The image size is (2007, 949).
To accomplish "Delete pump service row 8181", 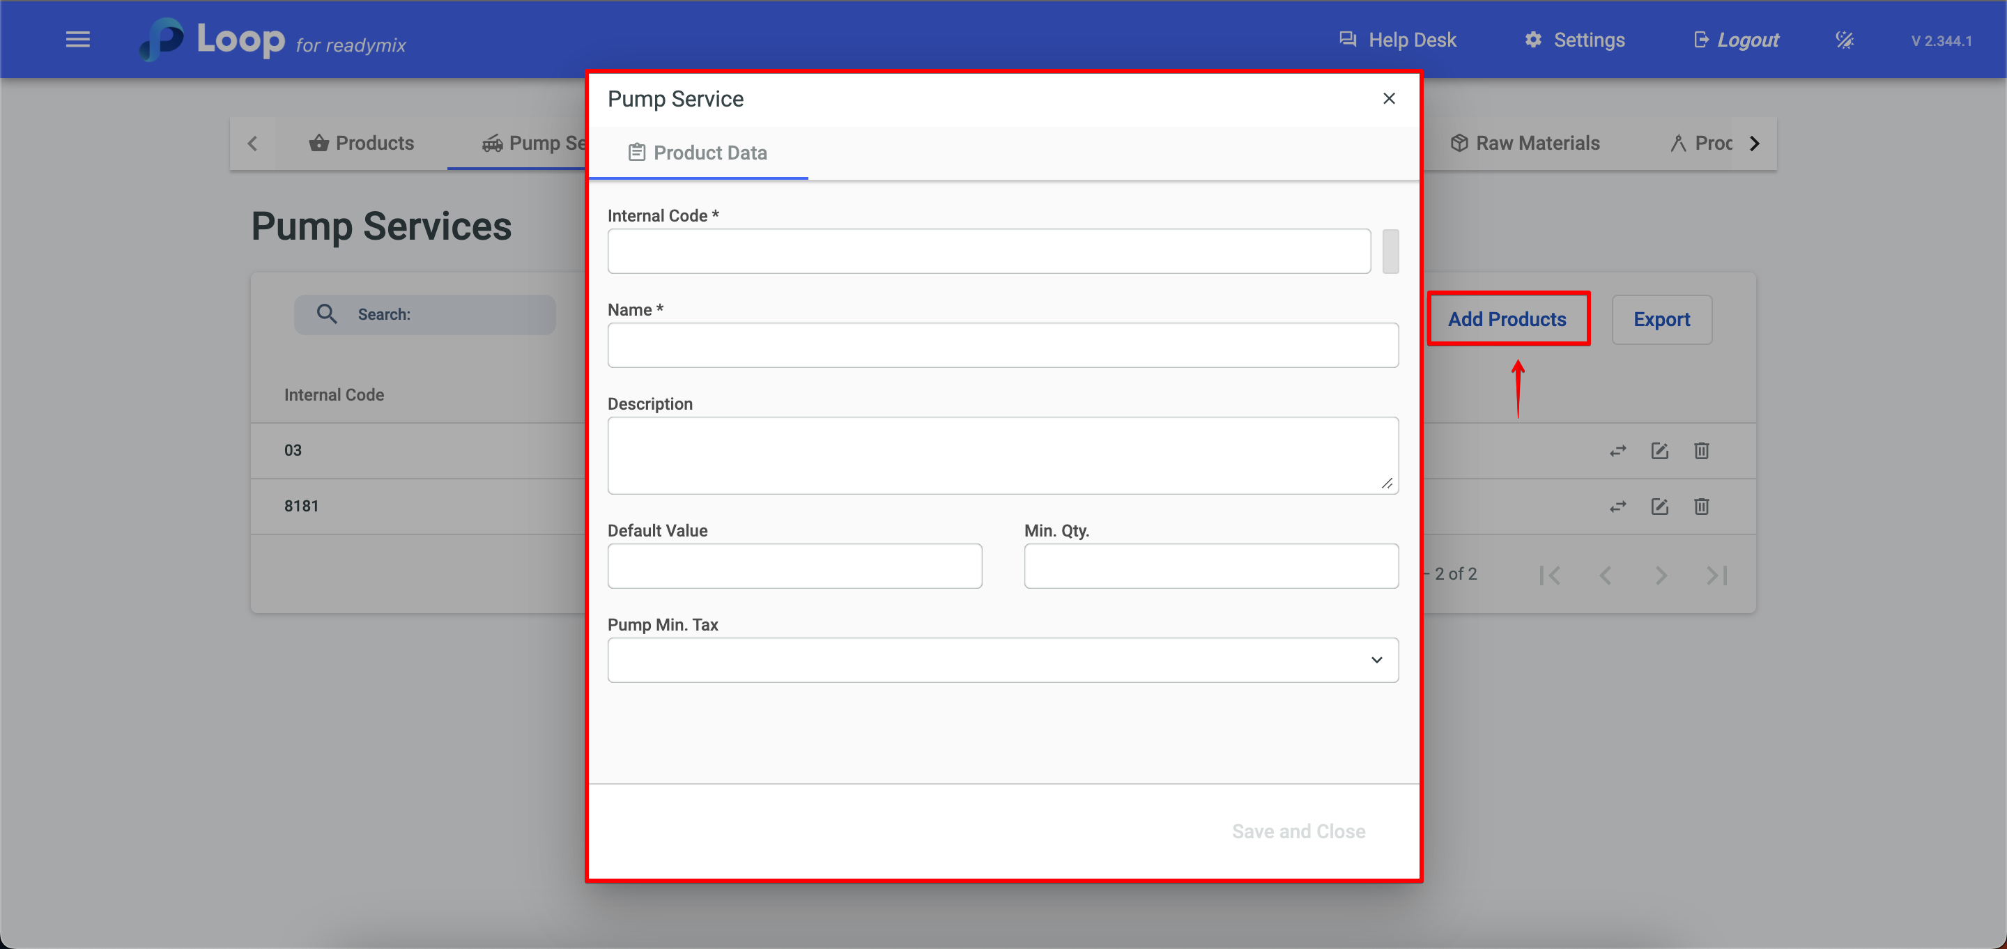I will (x=1702, y=507).
